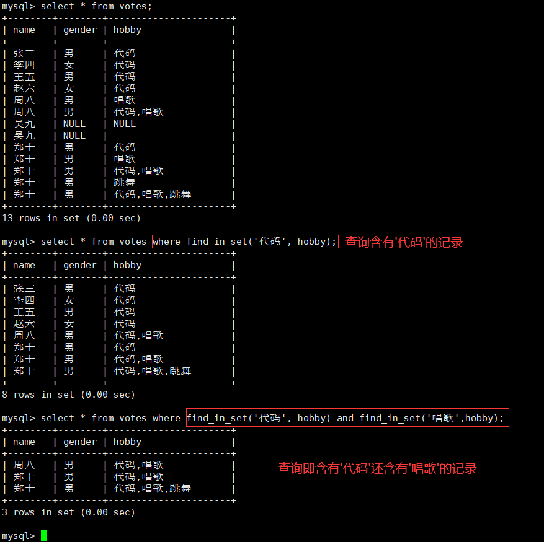Click NULL gender of 吴九 row with empty hobby
The image size is (544, 542).
click(x=74, y=136)
